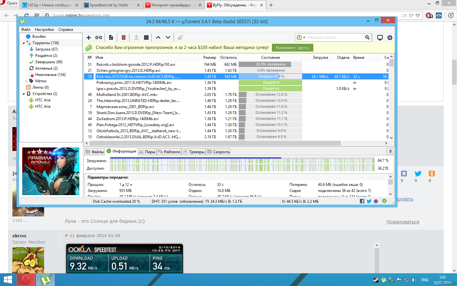Sort torrents by the Размер column header

click(x=209, y=58)
